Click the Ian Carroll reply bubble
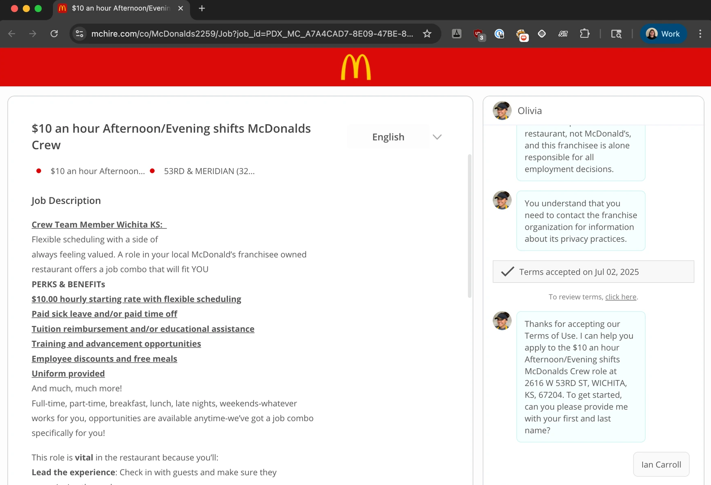Image resolution: width=711 pixels, height=485 pixels. pos(661,464)
